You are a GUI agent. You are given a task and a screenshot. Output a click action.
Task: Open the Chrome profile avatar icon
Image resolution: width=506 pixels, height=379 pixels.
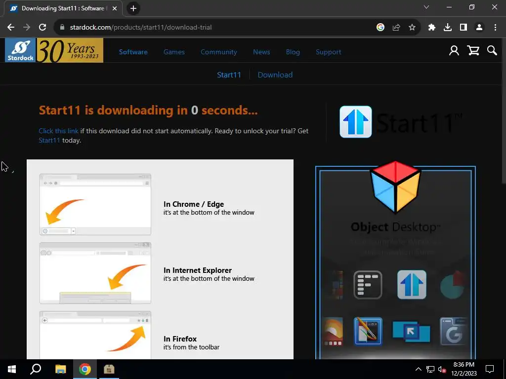pyautogui.click(x=479, y=28)
